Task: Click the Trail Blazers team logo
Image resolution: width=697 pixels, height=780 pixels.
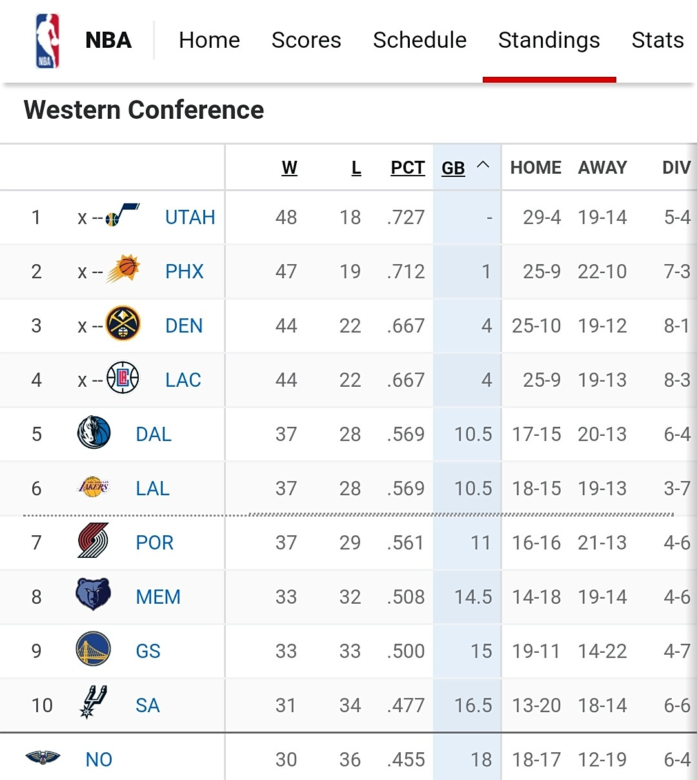Action: [94, 541]
